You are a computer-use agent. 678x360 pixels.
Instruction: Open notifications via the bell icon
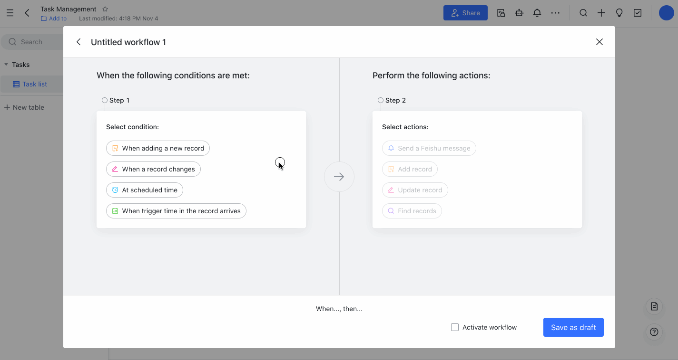537,13
